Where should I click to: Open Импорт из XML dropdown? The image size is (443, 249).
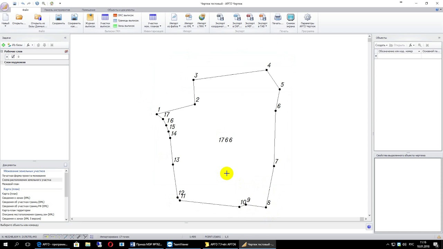(x=189, y=20)
